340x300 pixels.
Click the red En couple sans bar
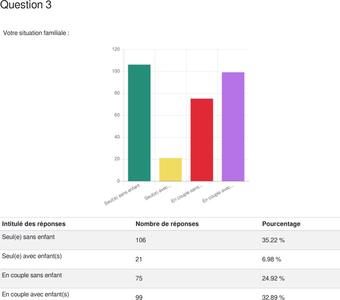tap(202, 140)
